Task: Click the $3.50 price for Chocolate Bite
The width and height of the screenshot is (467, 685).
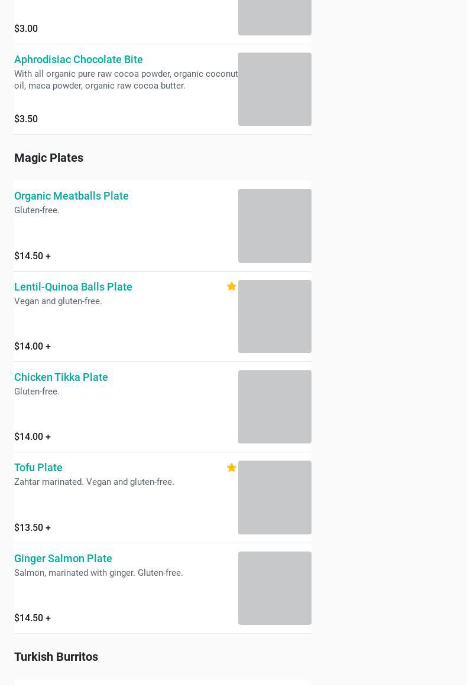Action: [26, 119]
